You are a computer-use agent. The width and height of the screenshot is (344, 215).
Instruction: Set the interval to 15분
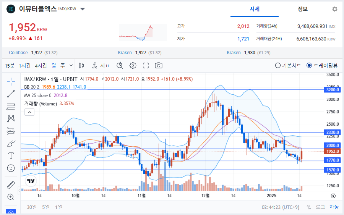[10, 66]
